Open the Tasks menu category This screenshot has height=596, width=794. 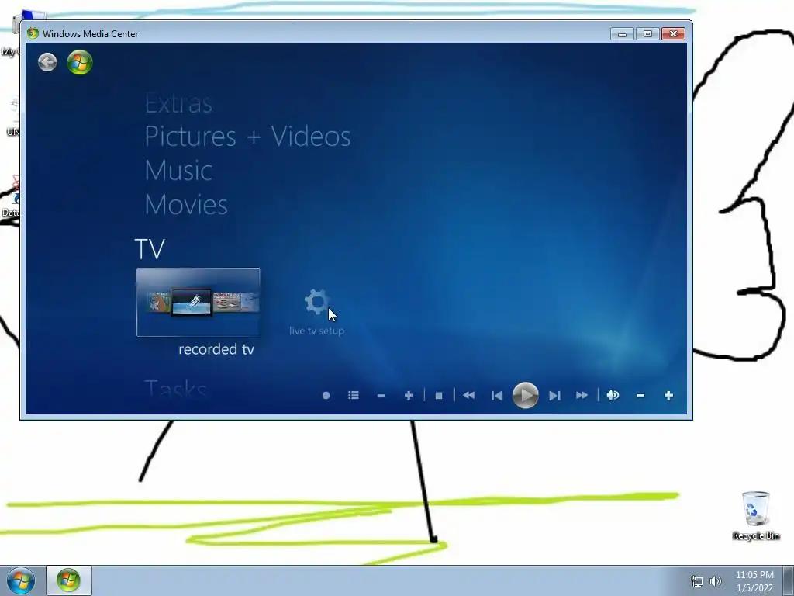[x=175, y=390]
